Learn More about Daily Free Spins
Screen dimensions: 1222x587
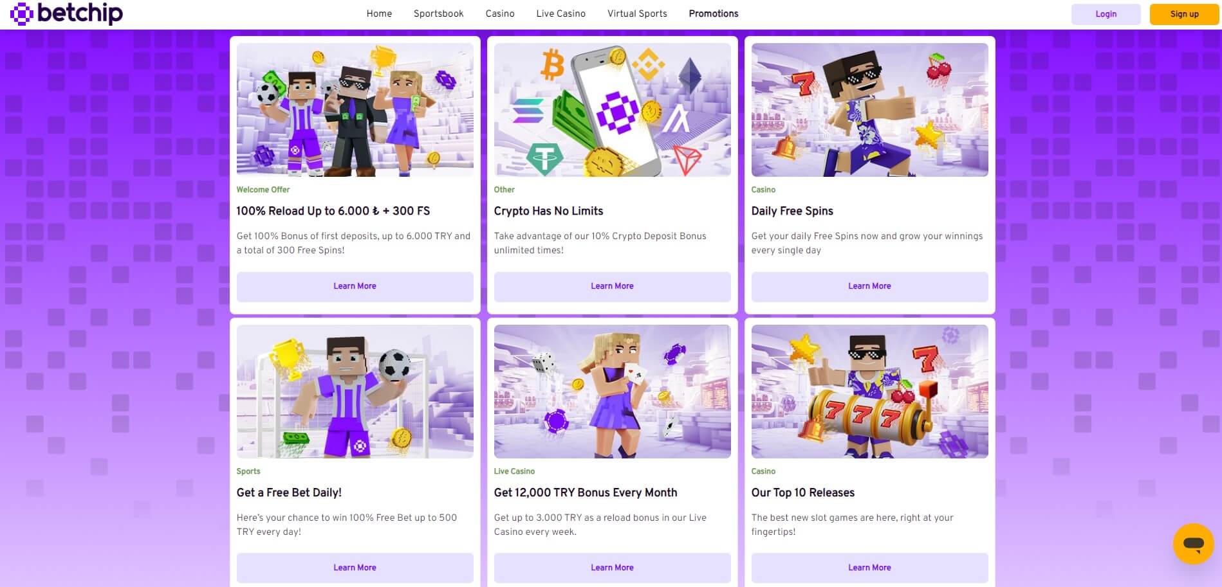point(869,286)
